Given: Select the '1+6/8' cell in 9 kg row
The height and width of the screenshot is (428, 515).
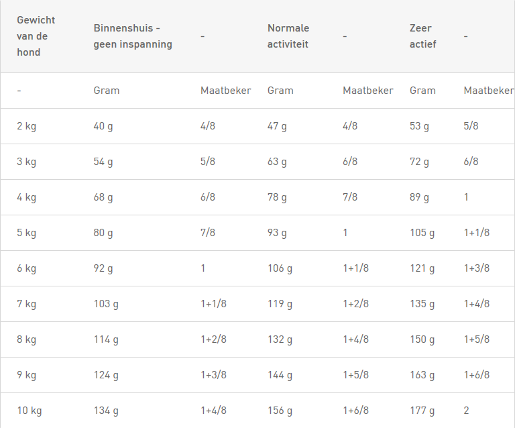Looking at the screenshot, I should pos(477,375).
